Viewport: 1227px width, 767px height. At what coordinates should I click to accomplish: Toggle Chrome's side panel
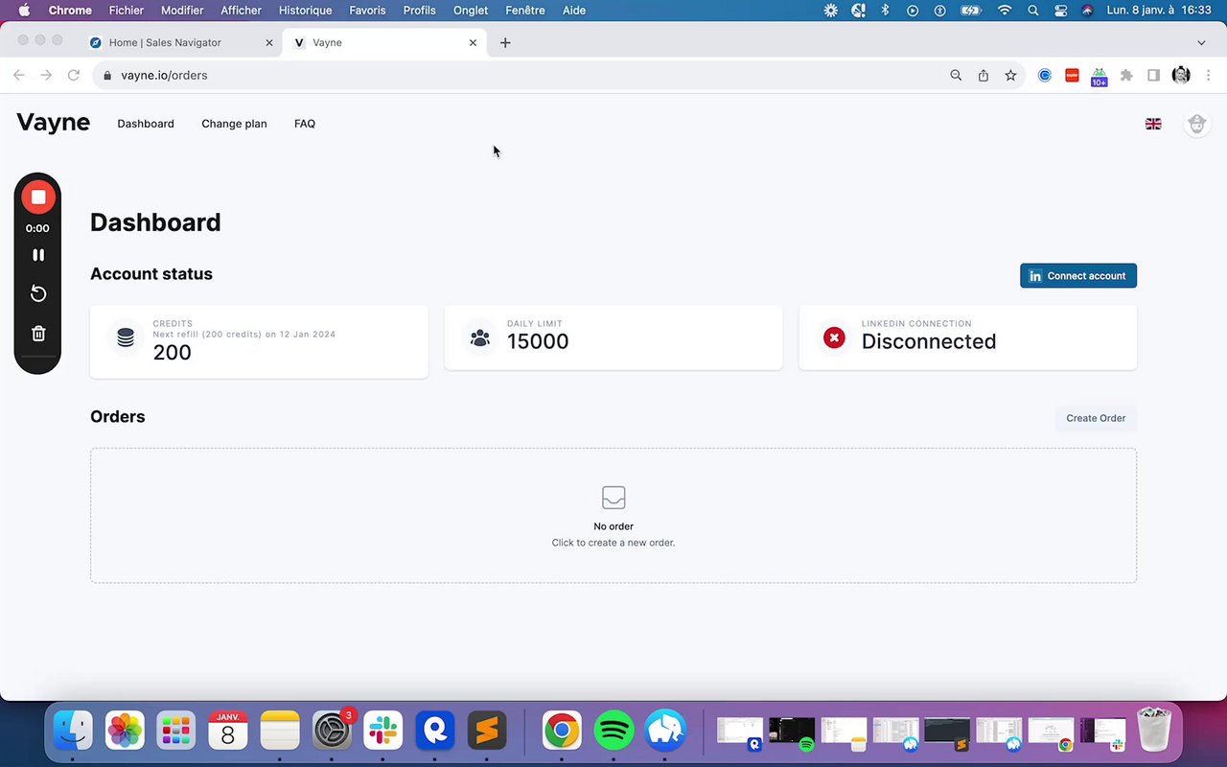1153,75
